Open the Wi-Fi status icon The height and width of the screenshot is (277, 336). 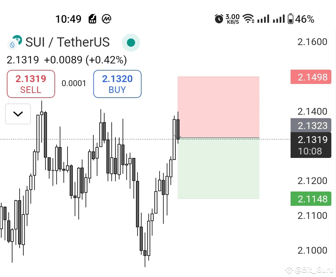pos(249,19)
